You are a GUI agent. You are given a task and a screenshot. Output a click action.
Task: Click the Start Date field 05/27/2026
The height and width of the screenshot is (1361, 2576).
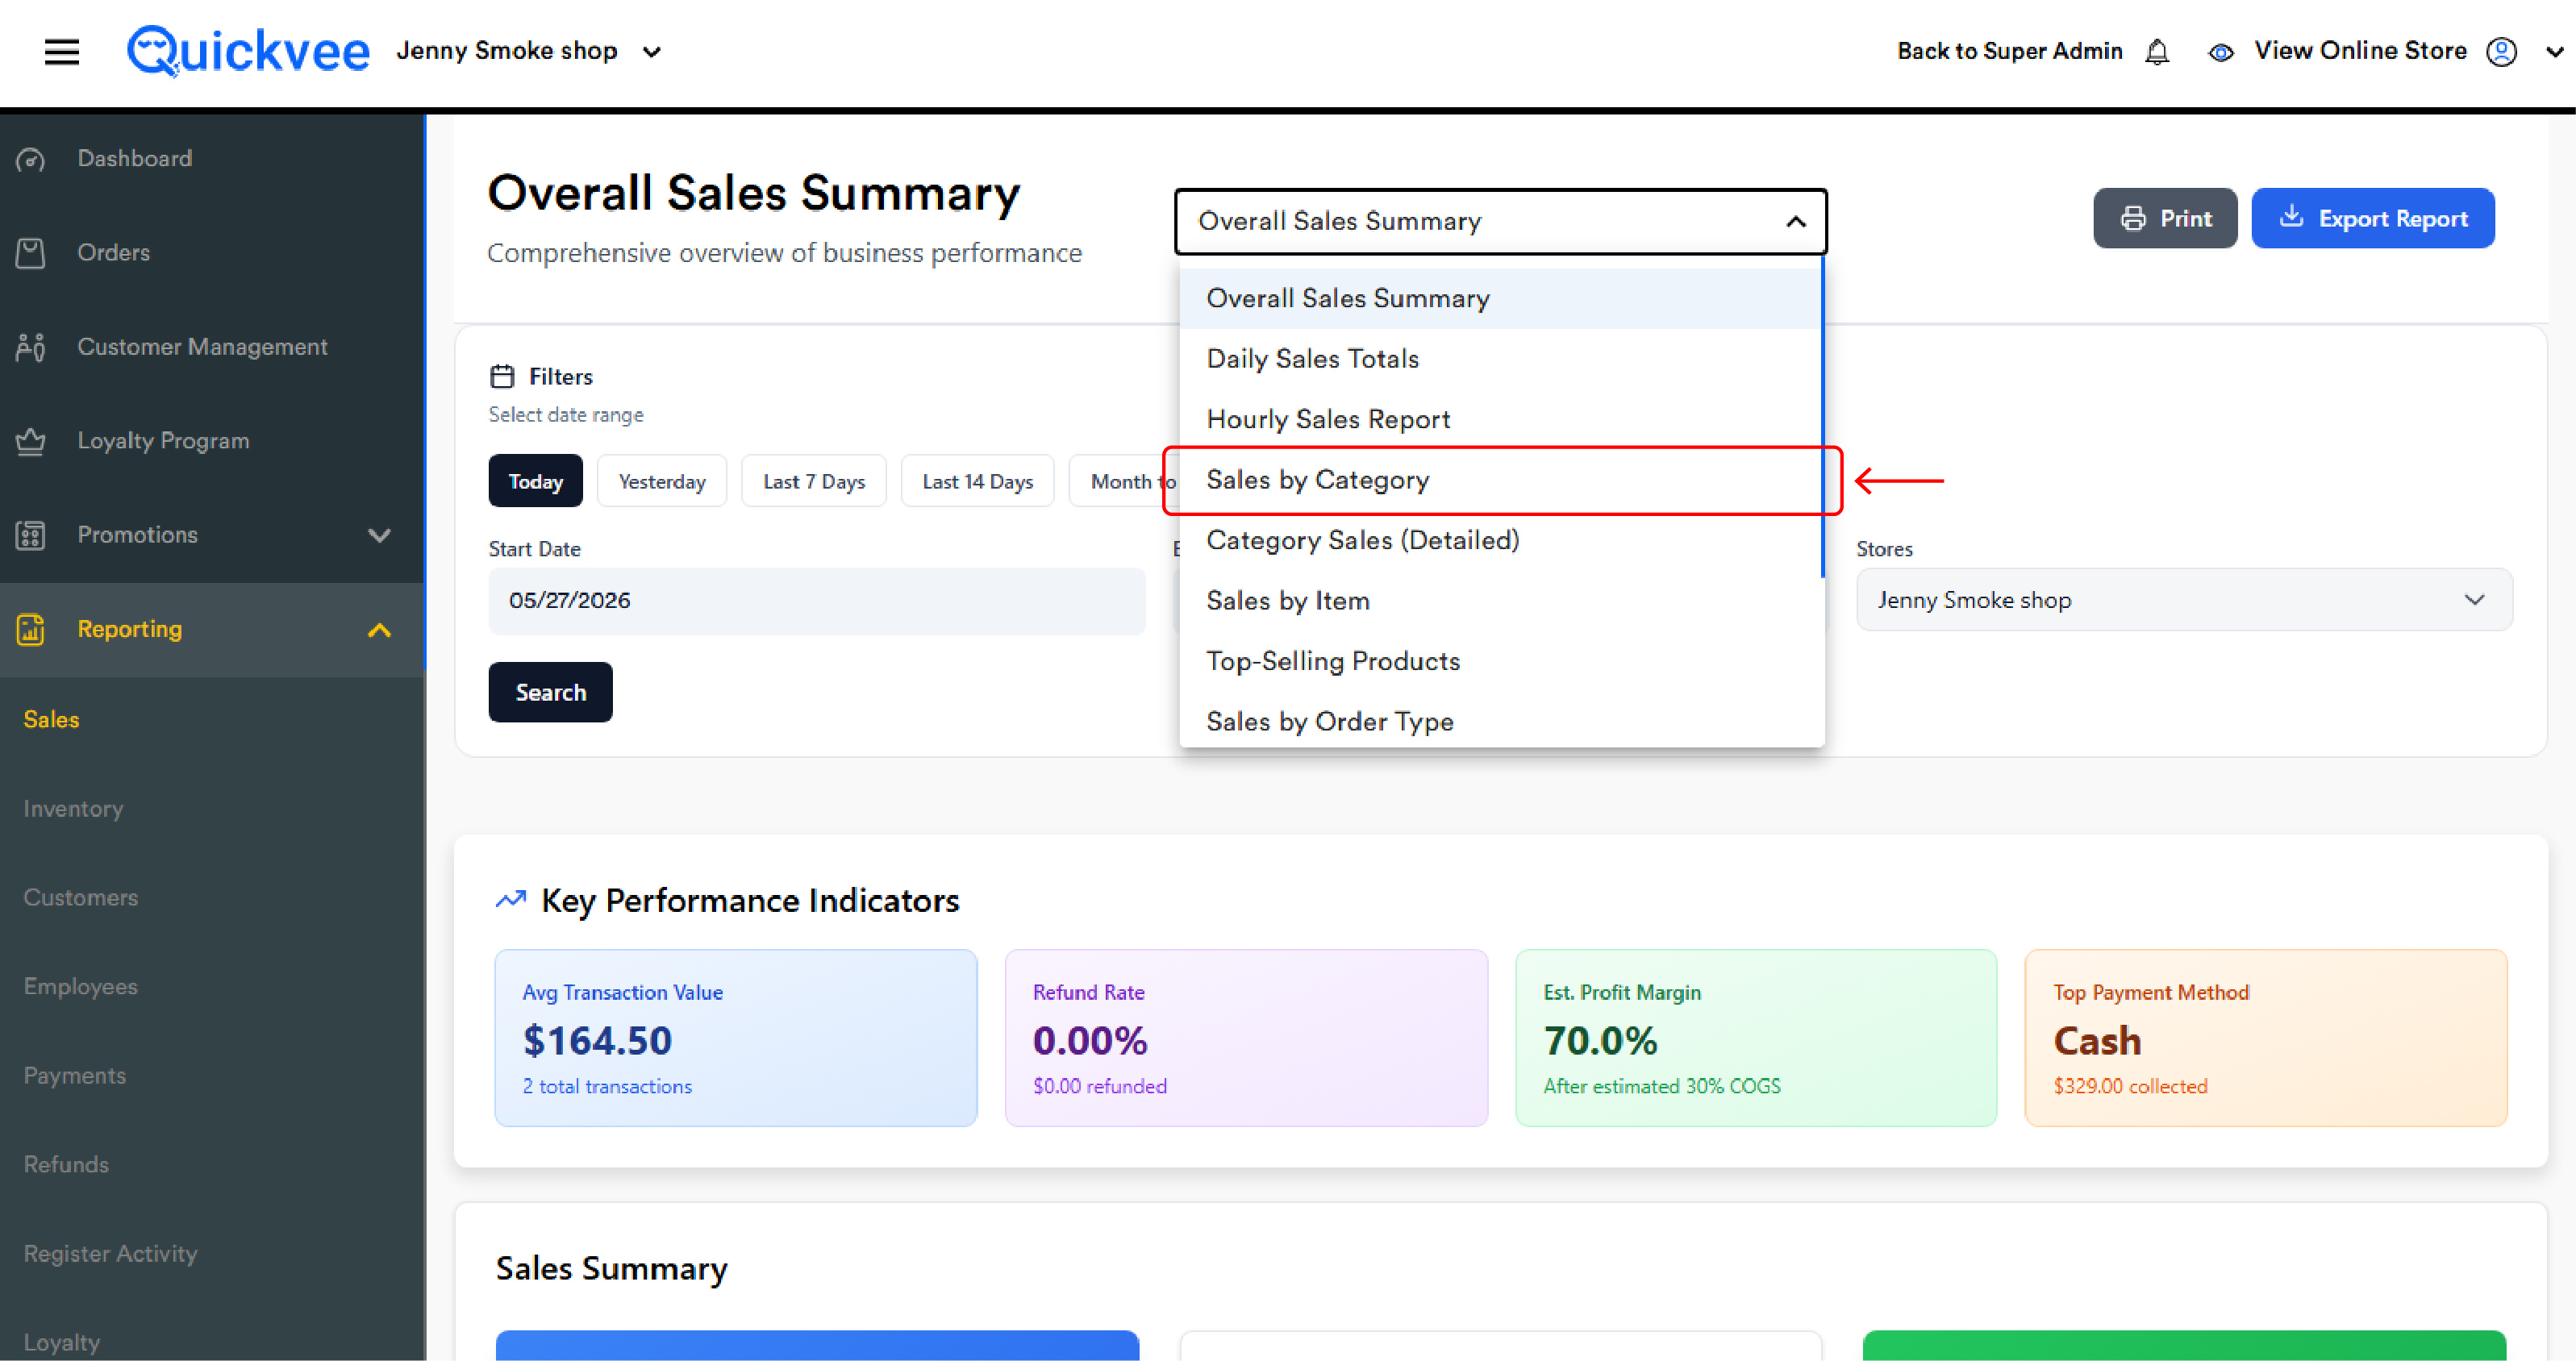(x=816, y=601)
